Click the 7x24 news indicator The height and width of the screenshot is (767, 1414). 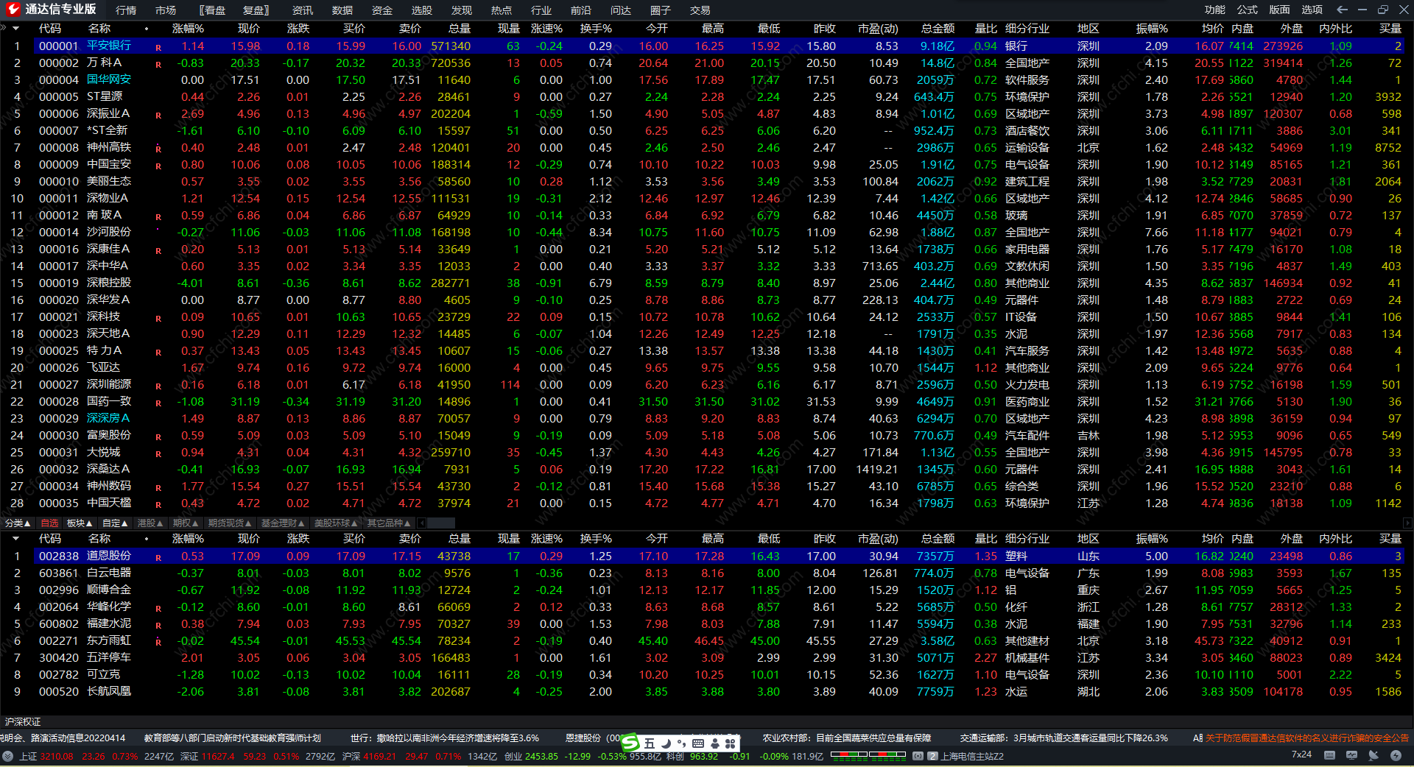[x=1301, y=754]
